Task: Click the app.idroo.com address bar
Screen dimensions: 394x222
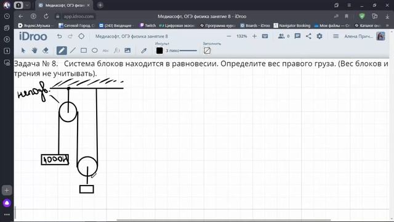Action: click(78, 17)
